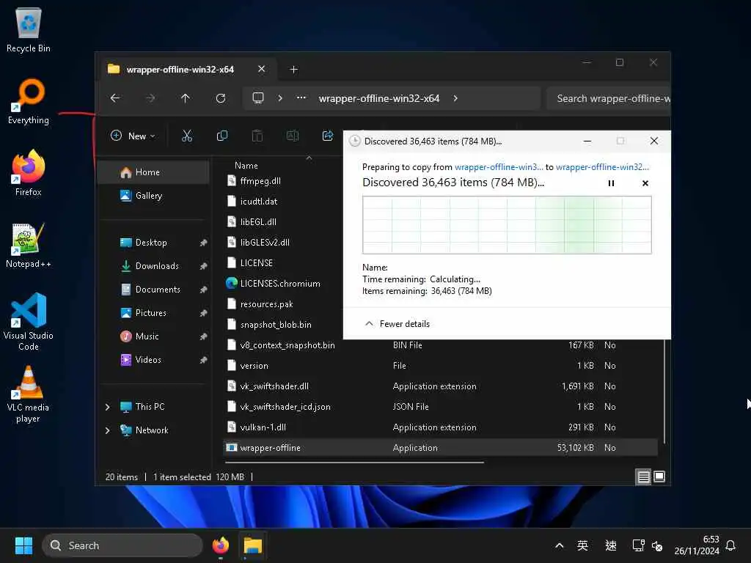Image resolution: width=751 pixels, height=563 pixels.
Task: Click the Search wrapper-offline field in Explorer
Action: (609, 99)
